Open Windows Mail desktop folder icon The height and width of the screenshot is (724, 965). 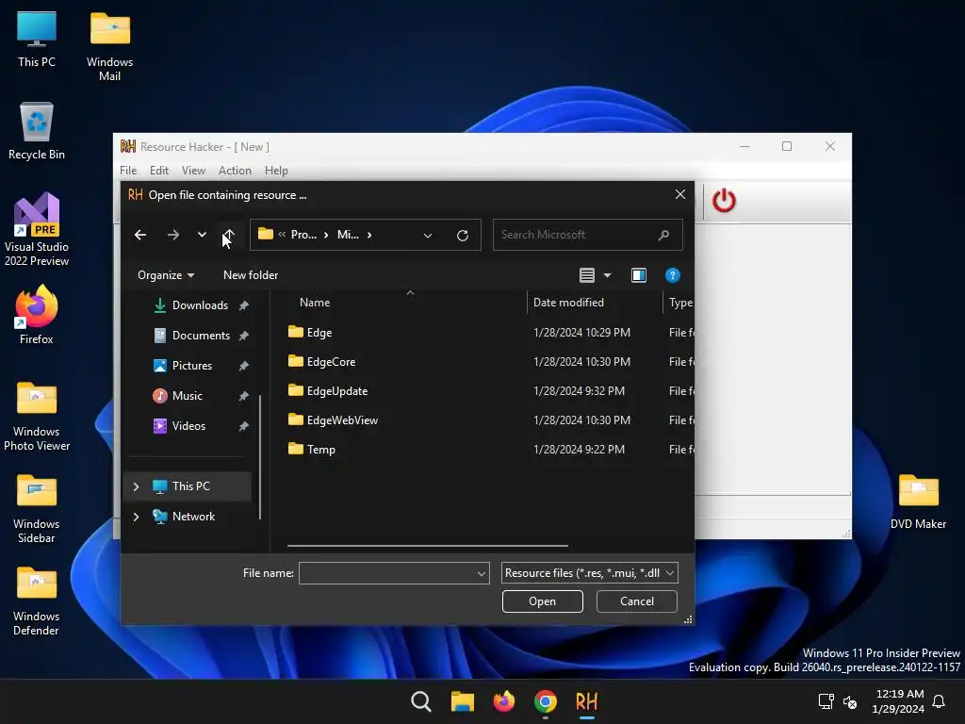tap(109, 46)
